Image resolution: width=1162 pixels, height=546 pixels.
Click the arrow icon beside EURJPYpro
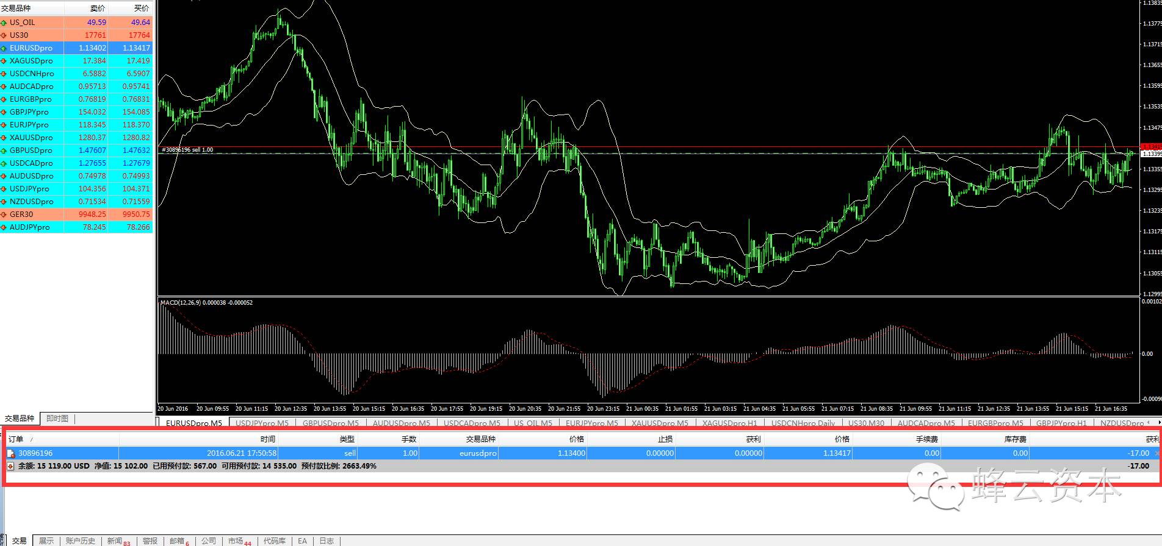point(4,125)
